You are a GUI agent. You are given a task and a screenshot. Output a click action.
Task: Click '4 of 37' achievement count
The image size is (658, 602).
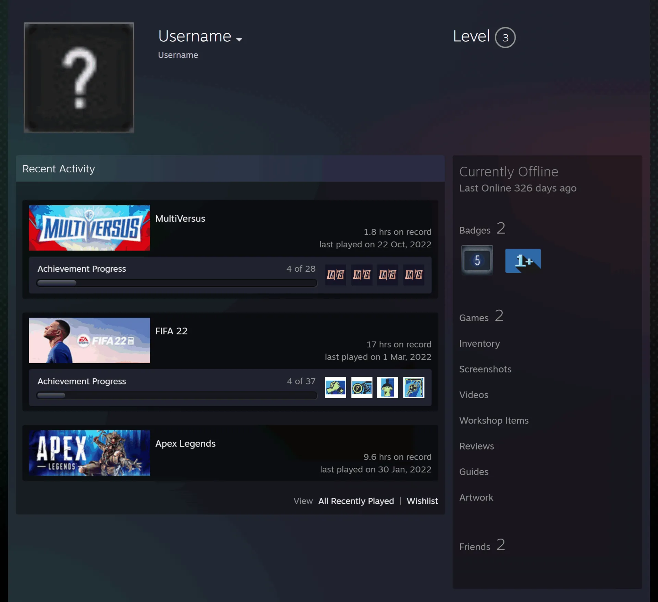pos(301,381)
